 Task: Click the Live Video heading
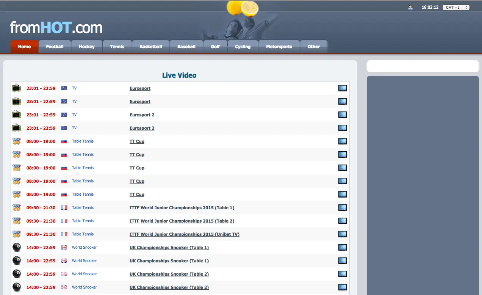[179, 75]
